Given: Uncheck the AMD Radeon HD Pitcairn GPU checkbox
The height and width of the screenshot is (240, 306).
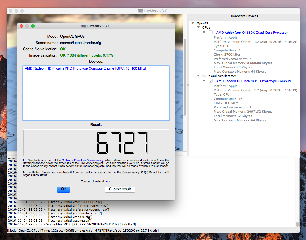Looking at the screenshot, I should [x=211, y=81].
